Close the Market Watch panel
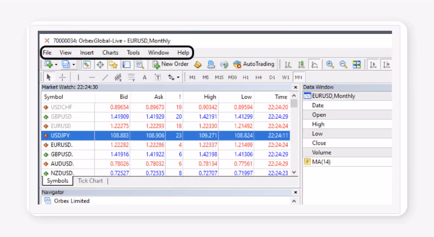 296,87
